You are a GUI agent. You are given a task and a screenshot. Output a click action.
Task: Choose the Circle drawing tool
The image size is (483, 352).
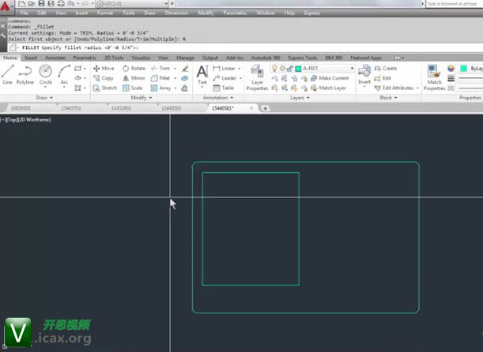[45, 75]
